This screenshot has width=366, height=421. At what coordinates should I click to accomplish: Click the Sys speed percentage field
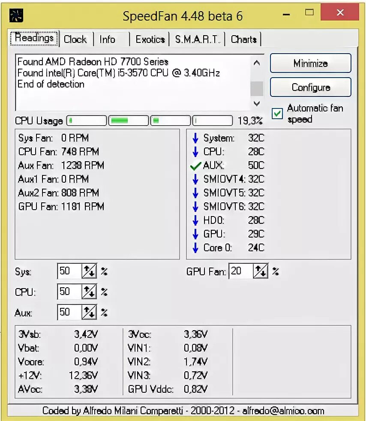(69, 271)
